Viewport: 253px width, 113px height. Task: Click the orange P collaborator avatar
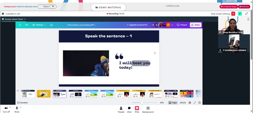pyautogui.click(x=168, y=25)
